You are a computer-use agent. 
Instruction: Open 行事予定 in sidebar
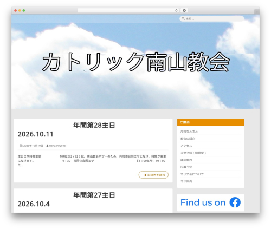pos(186,167)
